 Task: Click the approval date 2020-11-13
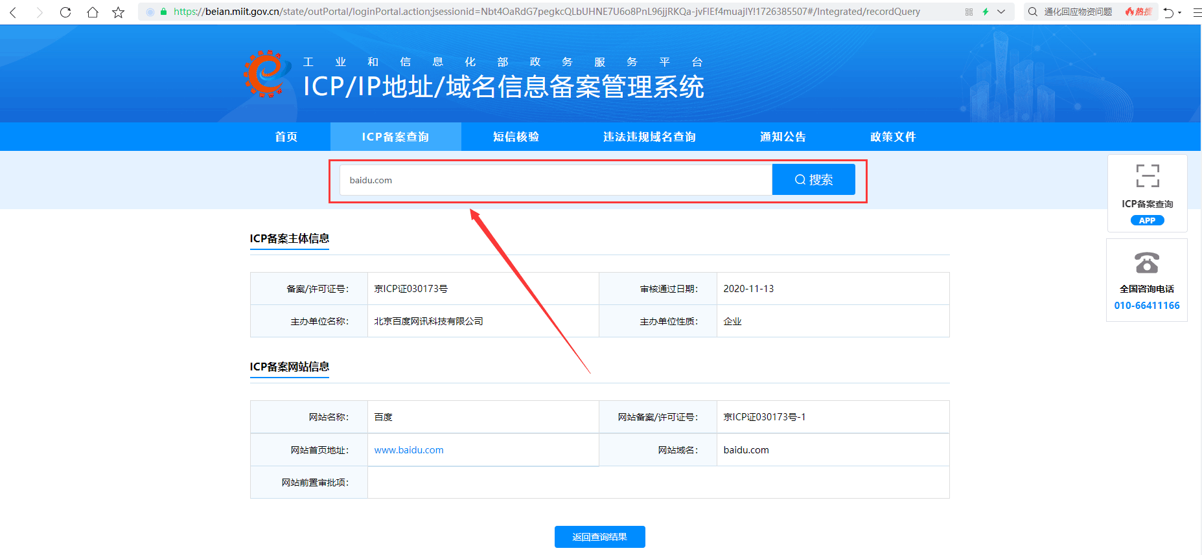(748, 289)
